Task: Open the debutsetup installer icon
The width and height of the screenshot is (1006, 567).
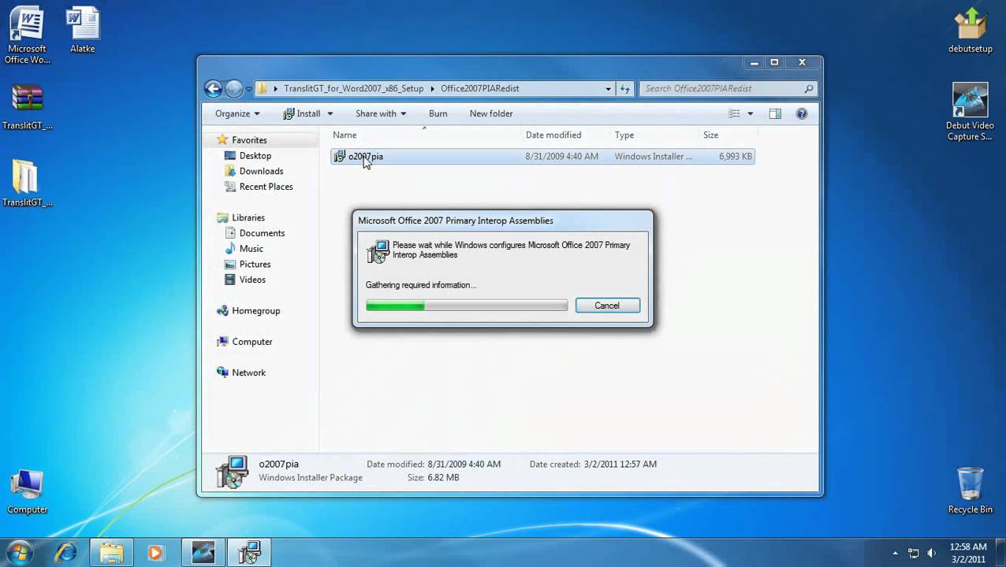Action: point(970,31)
